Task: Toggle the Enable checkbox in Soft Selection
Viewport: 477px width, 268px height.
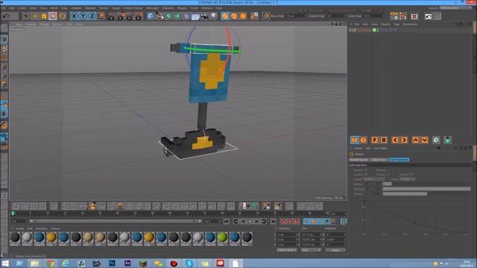Action: point(365,170)
